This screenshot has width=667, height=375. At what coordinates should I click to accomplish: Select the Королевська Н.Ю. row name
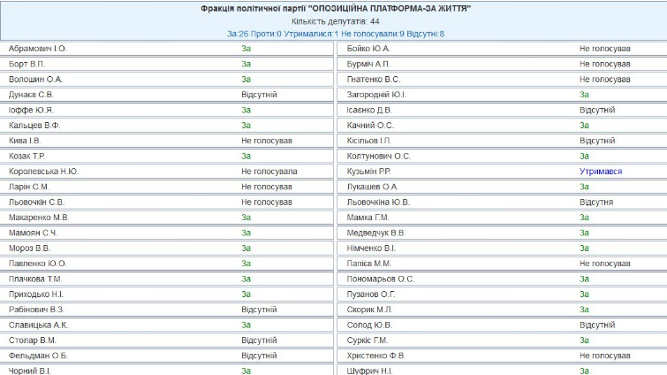43,171
